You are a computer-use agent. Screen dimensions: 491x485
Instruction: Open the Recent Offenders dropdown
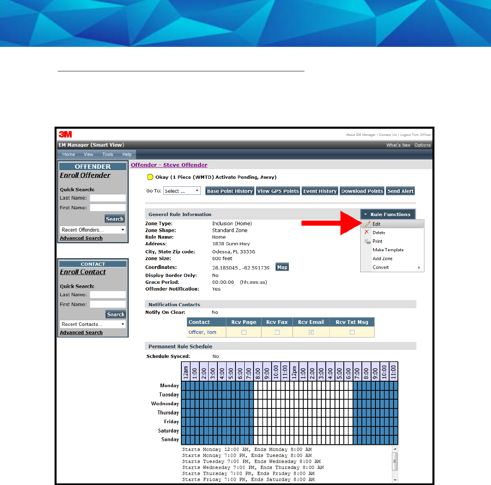click(x=93, y=230)
